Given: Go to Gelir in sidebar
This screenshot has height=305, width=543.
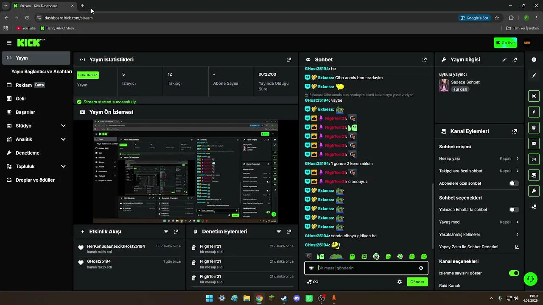Looking at the screenshot, I should point(36,99).
